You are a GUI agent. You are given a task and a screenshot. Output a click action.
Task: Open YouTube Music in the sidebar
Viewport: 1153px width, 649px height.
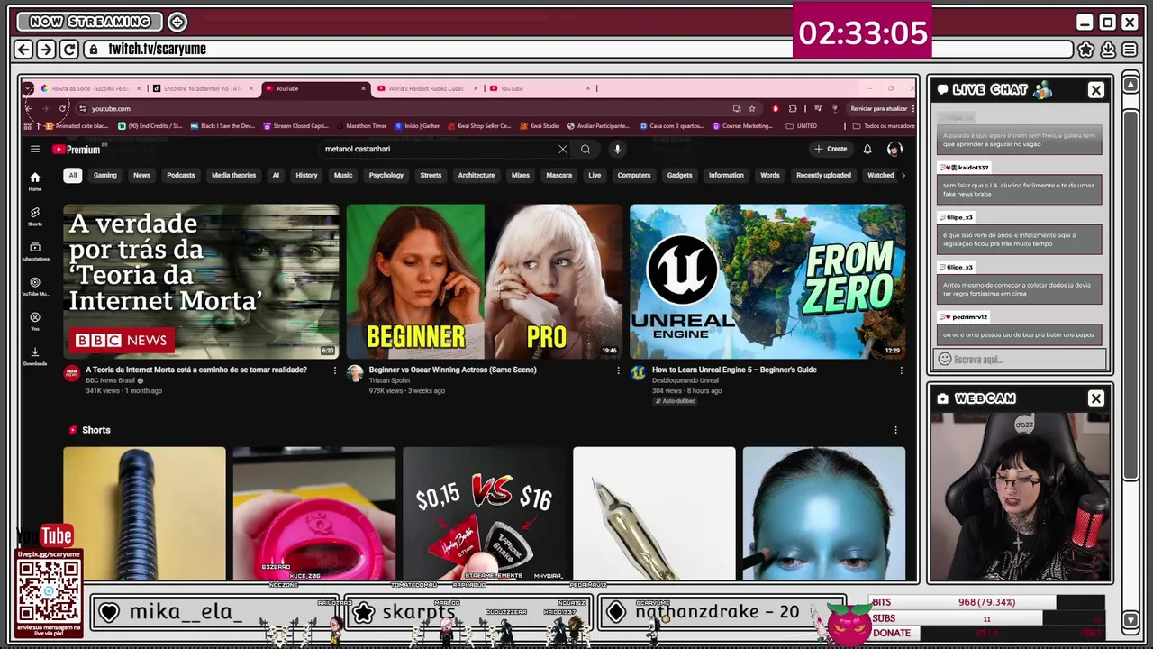pyautogui.click(x=34, y=287)
